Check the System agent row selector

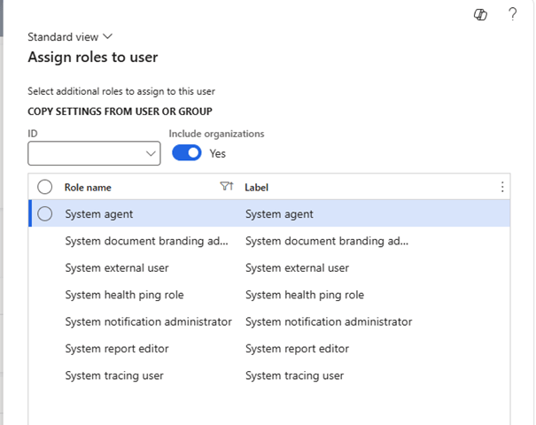point(45,214)
